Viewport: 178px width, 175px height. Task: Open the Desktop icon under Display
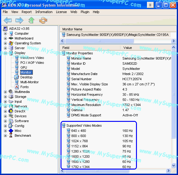pos(16,77)
